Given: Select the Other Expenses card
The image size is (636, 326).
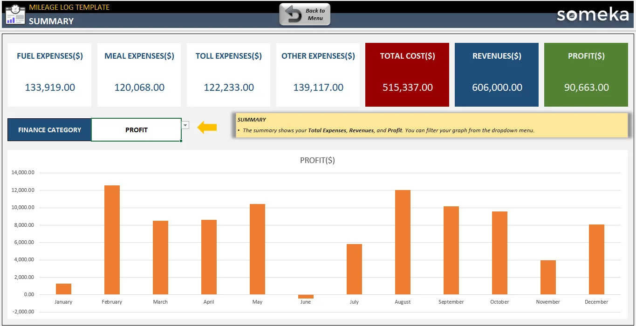Looking at the screenshot, I should [318, 75].
